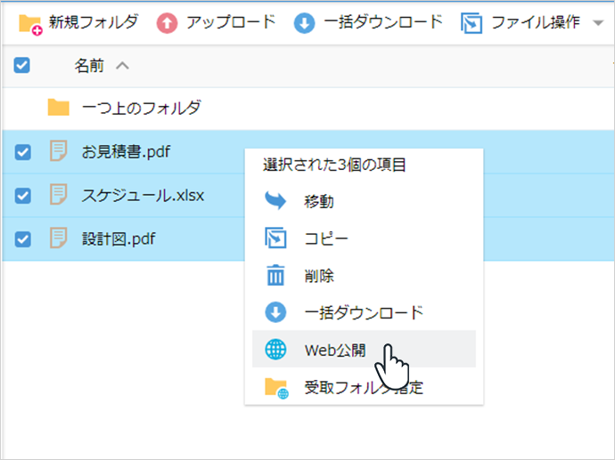615x460 pixels.
Task: Click the file name スケジュール.xlsx
Action: point(143,195)
